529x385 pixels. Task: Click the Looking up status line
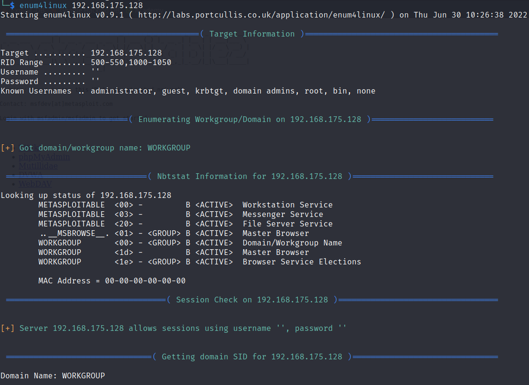86,196
